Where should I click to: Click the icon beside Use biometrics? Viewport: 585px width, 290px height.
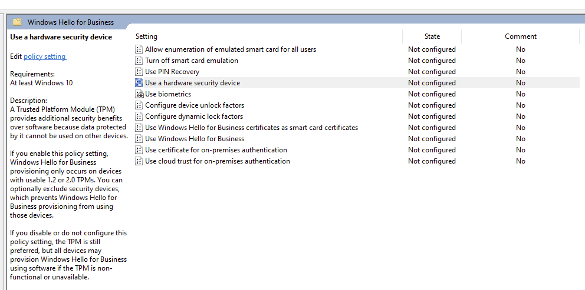(139, 94)
